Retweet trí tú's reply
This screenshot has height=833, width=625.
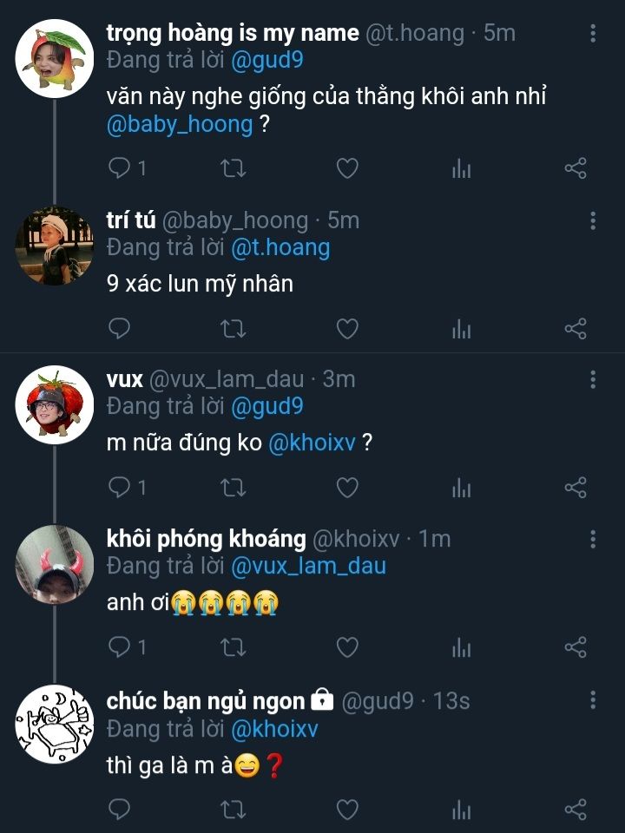(234, 328)
